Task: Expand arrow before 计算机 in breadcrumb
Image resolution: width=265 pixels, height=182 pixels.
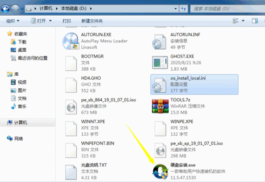Action: pos(35,9)
